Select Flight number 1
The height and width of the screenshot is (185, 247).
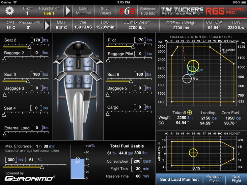tap(28, 11)
